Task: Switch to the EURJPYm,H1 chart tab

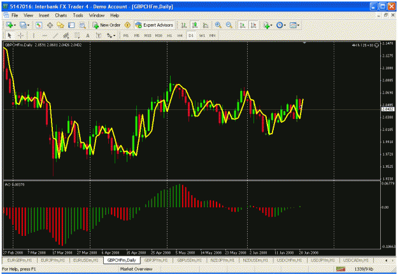Action: click(53, 260)
